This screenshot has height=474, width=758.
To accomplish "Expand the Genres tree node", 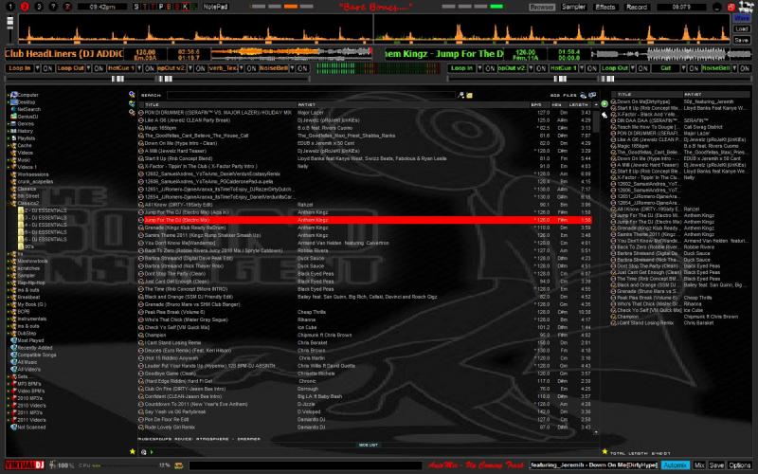I will point(9,124).
